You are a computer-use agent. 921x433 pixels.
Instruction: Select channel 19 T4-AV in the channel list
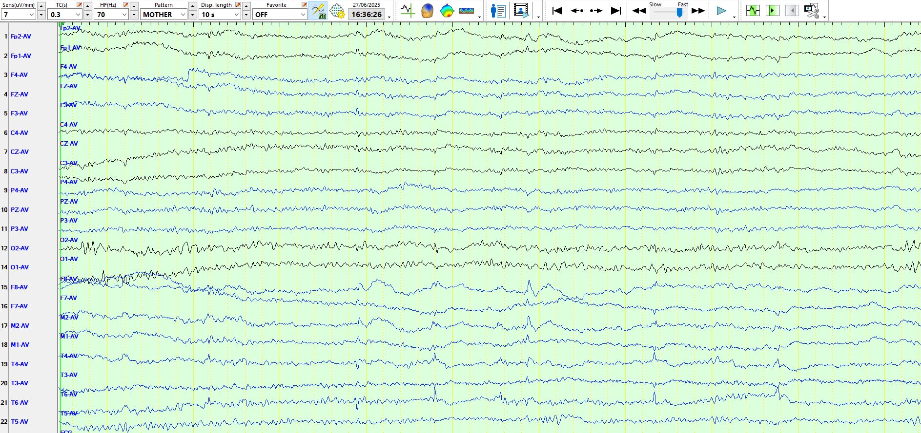pos(19,364)
